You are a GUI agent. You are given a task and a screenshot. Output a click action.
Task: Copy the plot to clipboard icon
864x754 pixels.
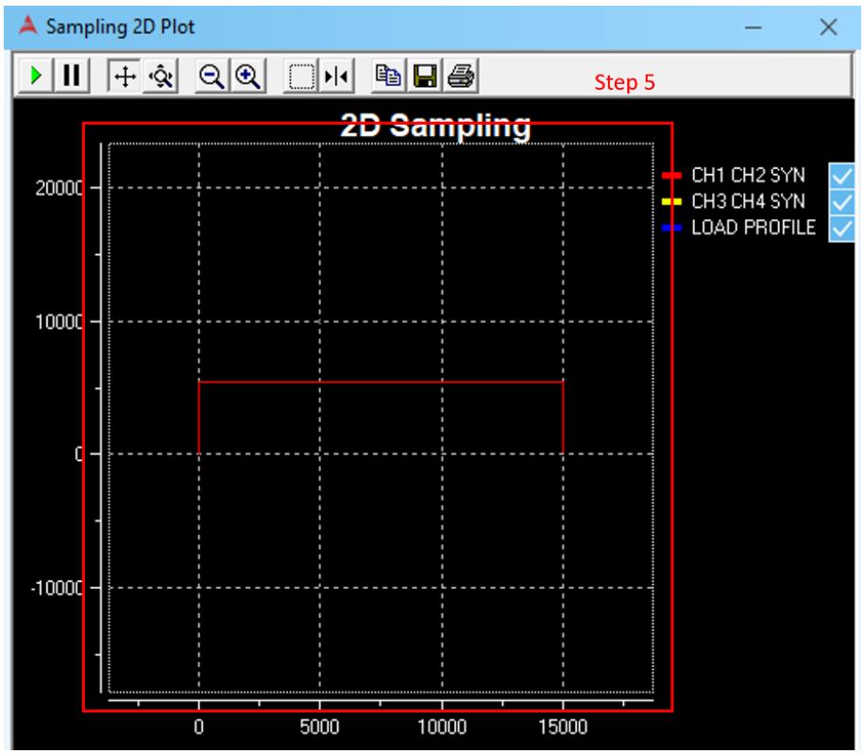click(388, 76)
